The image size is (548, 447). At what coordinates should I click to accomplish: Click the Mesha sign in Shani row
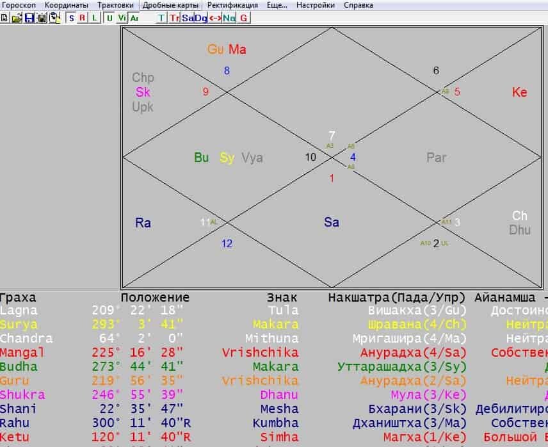pos(279,409)
